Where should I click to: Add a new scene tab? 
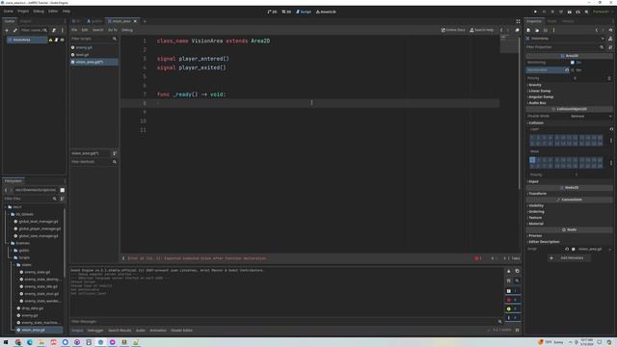pyautogui.click(x=145, y=21)
